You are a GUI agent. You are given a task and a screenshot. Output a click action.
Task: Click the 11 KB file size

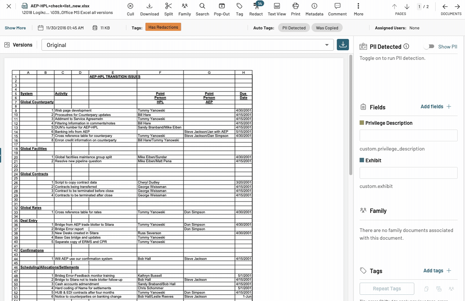(105, 28)
